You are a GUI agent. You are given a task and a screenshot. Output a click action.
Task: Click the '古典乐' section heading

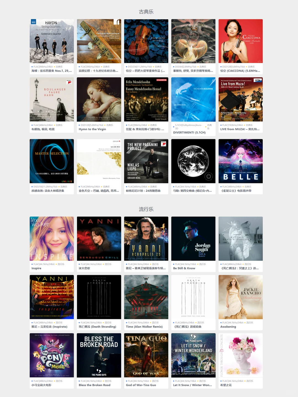(x=146, y=12)
